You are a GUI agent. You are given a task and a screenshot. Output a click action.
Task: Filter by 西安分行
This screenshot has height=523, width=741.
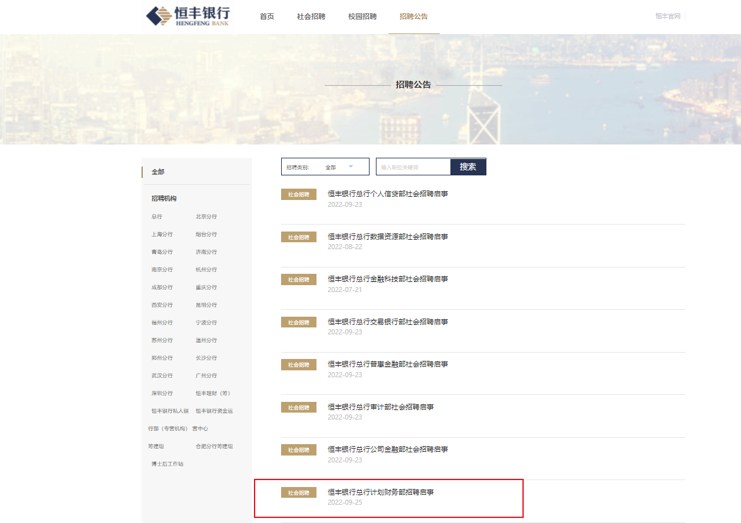coord(162,305)
